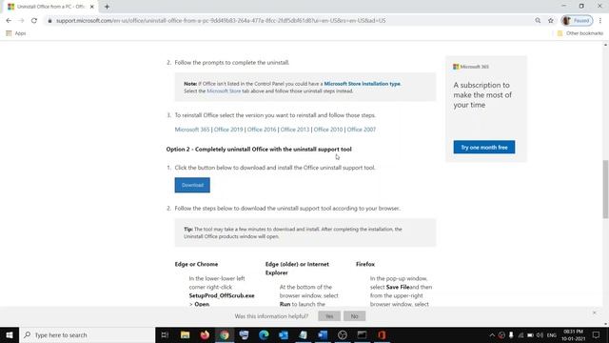
Task: Click the Firefox column heading
Action: 365,264
